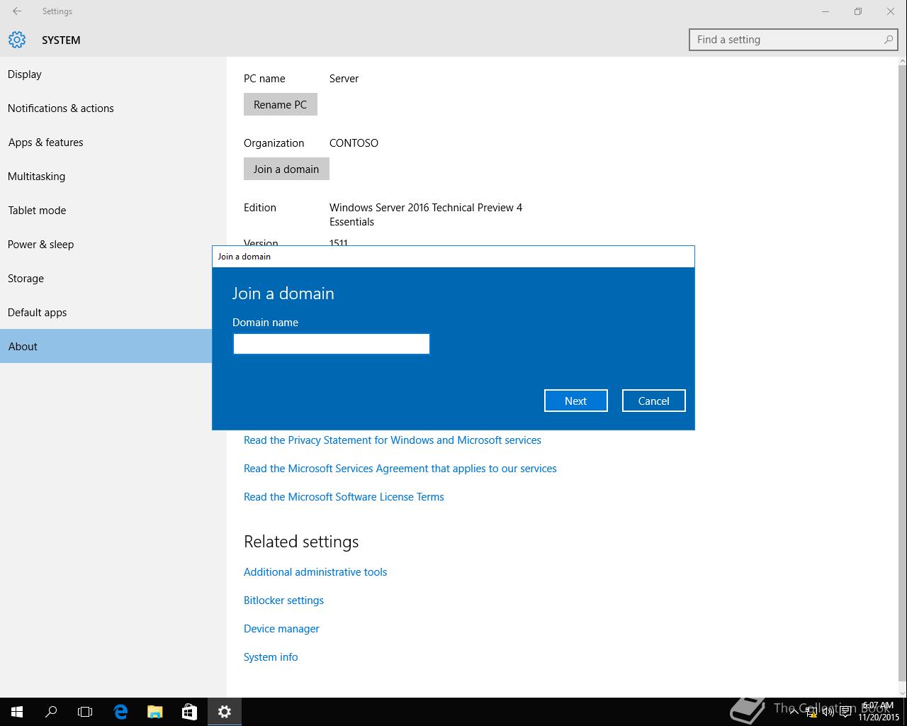Viewport: 907px width, 726px height.
Task: Click the System gear icon
Action: pyautogui.click(x=17, y=40)
